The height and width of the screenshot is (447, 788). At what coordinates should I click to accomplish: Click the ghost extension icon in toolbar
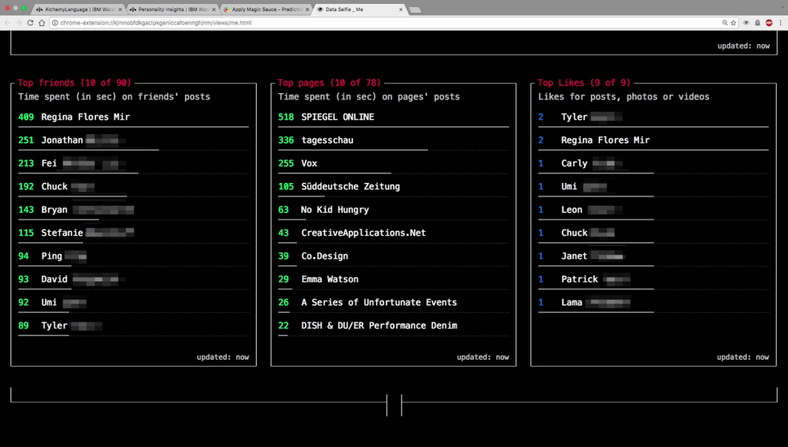757,23
